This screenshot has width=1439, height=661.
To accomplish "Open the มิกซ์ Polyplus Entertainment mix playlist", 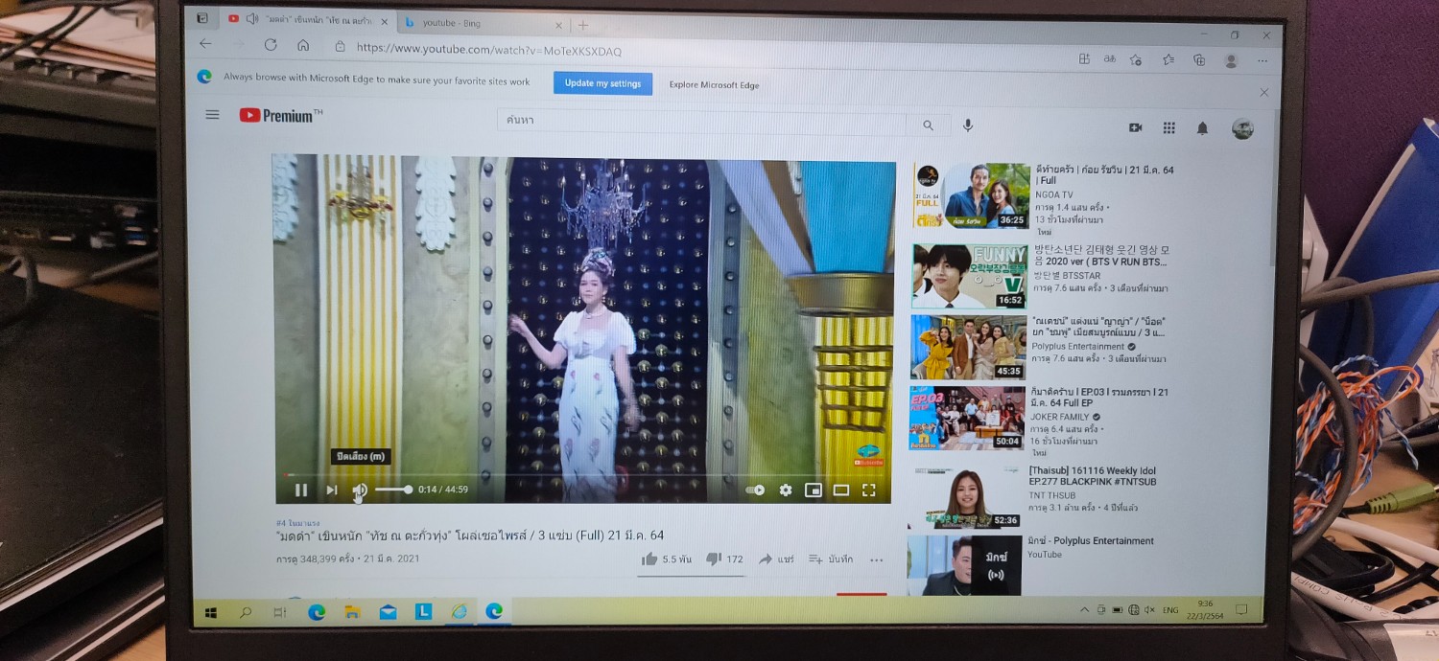I will 963,565.
